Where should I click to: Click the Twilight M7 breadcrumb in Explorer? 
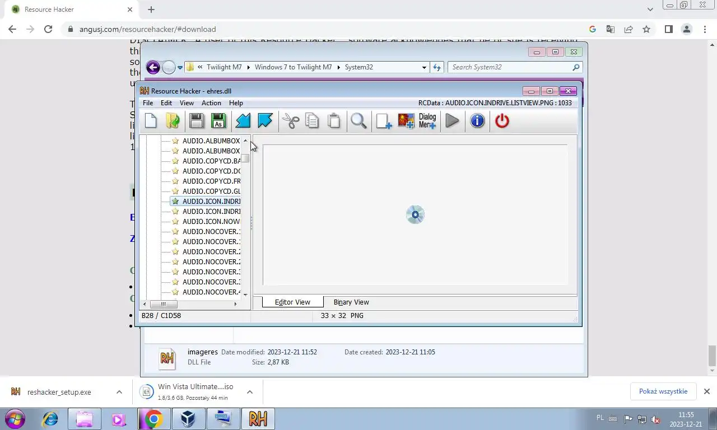click(x=224, y=67)
